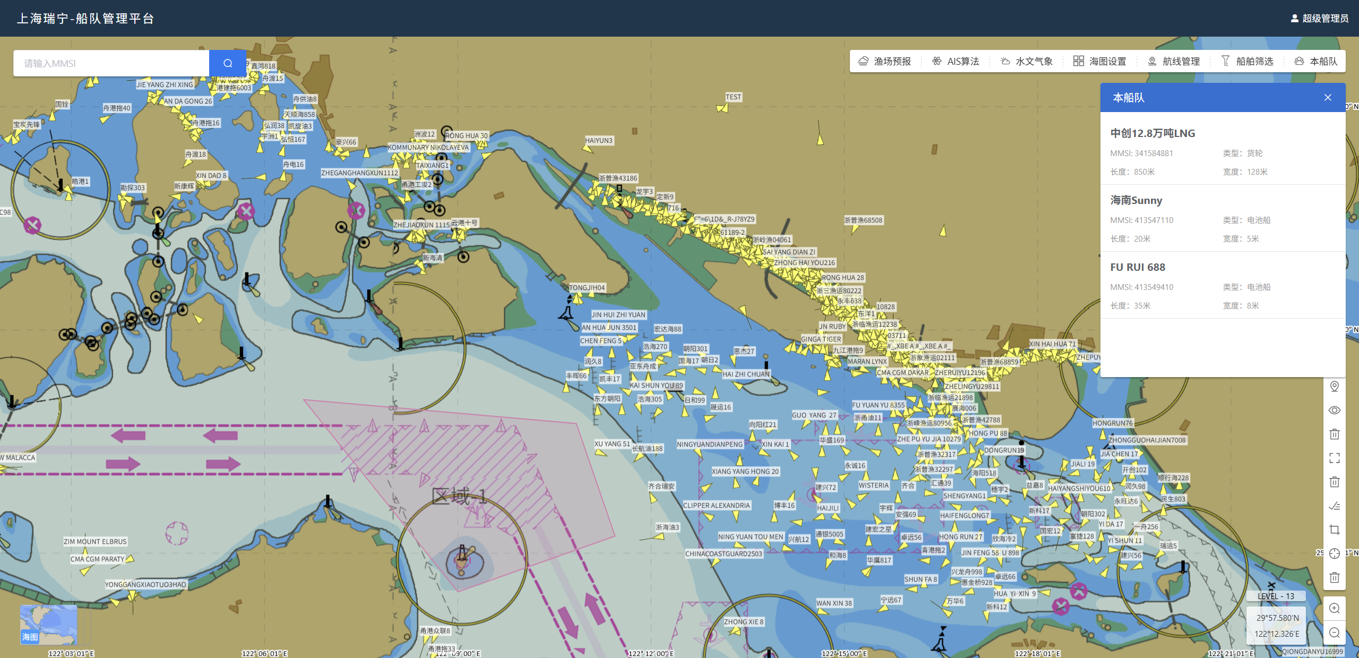Select the checklist line tool icon
The height and width of the screenshot is (658, 1359).
pos(1335,506)
